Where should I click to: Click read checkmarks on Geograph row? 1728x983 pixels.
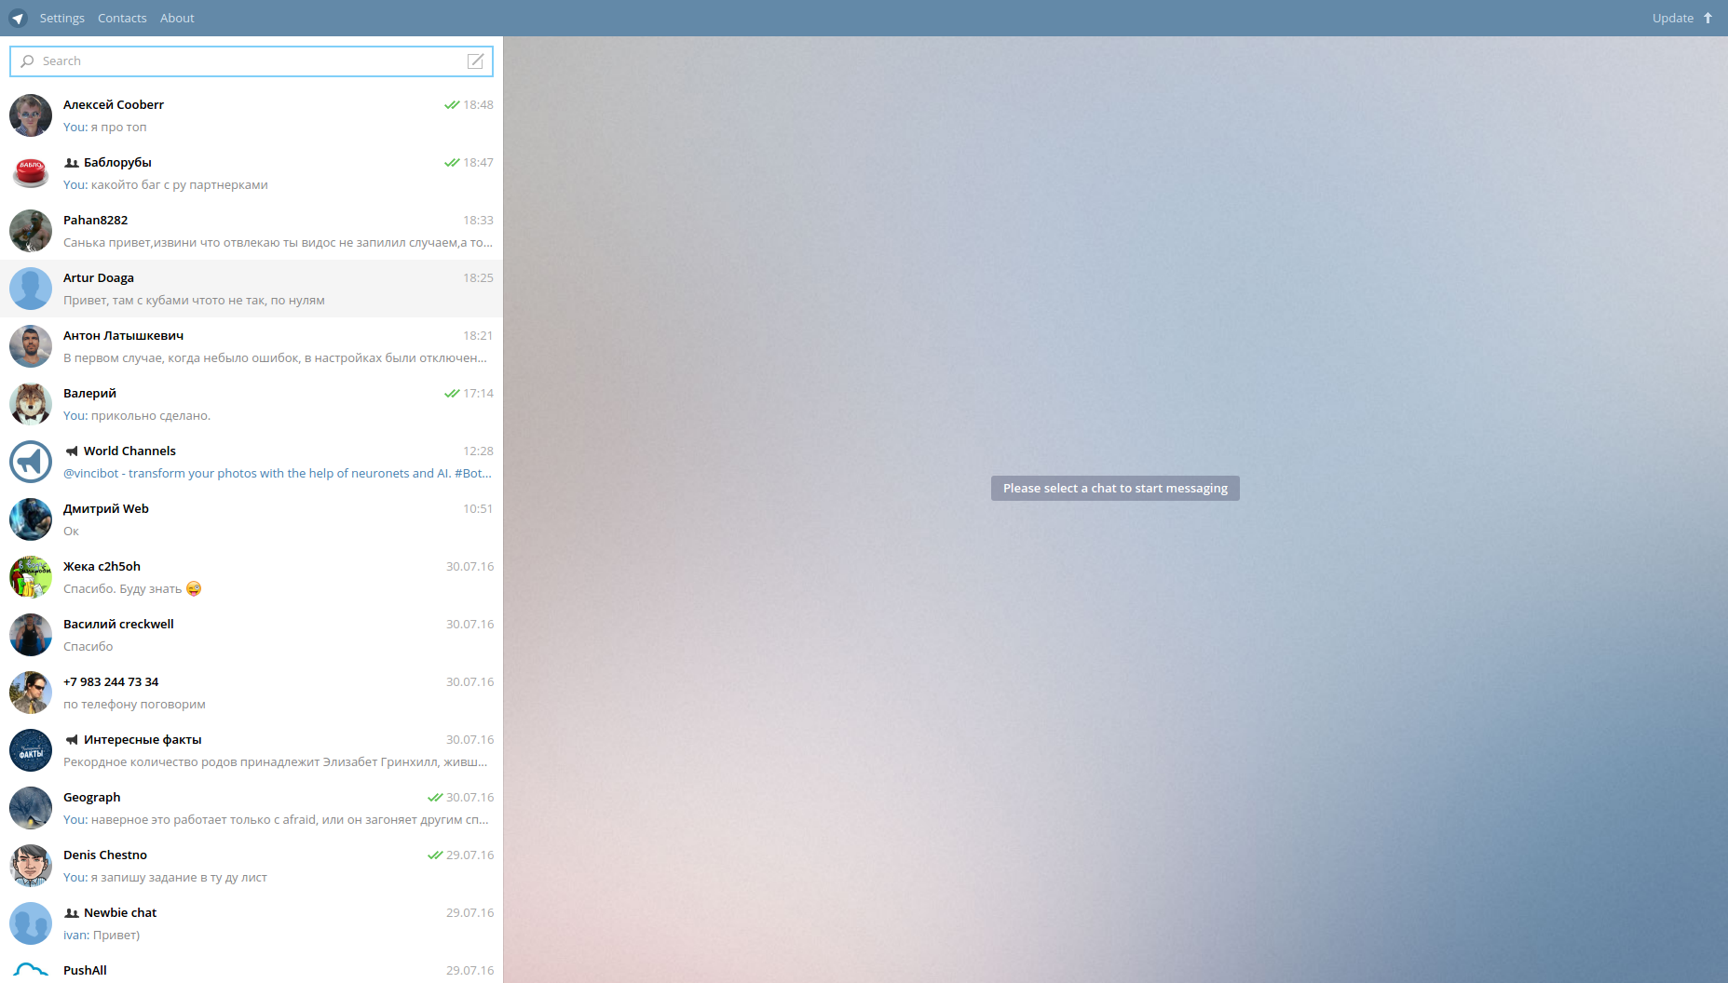pyautogui.click(x=434, y=798)
